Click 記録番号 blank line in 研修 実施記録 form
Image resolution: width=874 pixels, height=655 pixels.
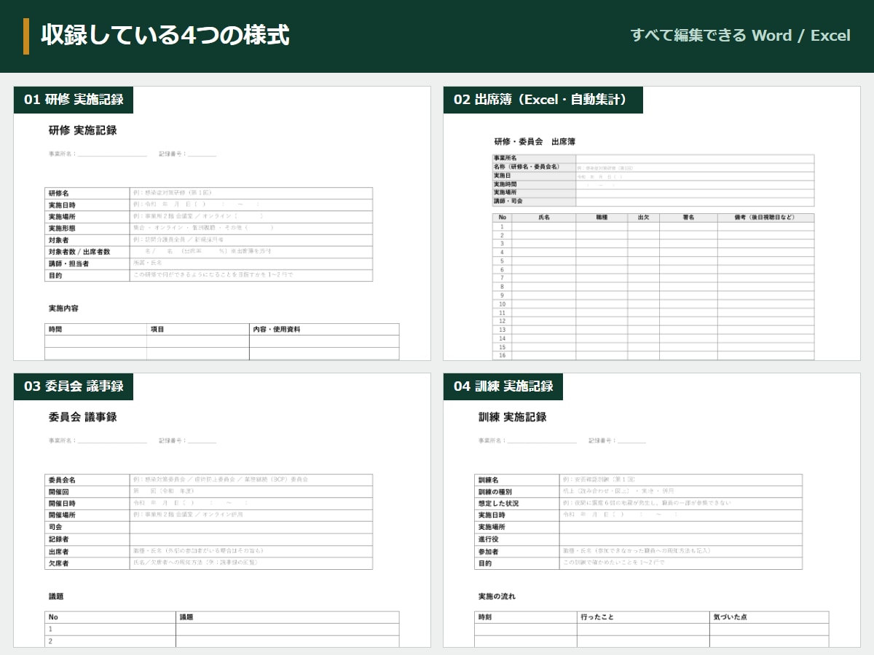coord(202,155)
